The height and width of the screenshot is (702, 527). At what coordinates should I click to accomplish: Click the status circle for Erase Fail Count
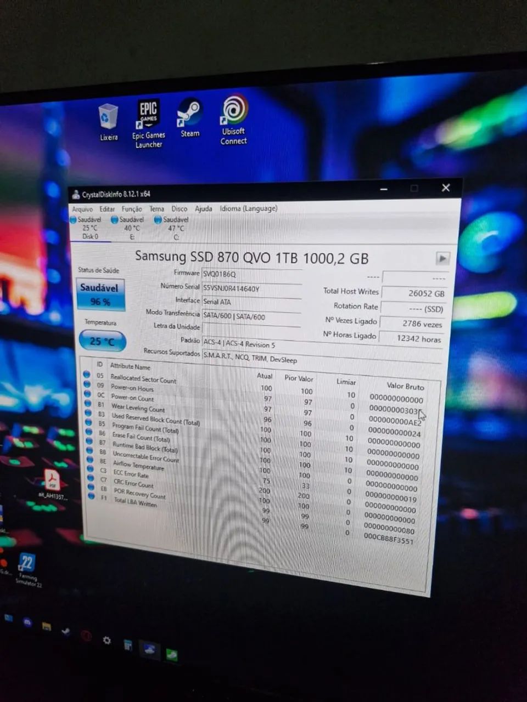coord(88,432)
